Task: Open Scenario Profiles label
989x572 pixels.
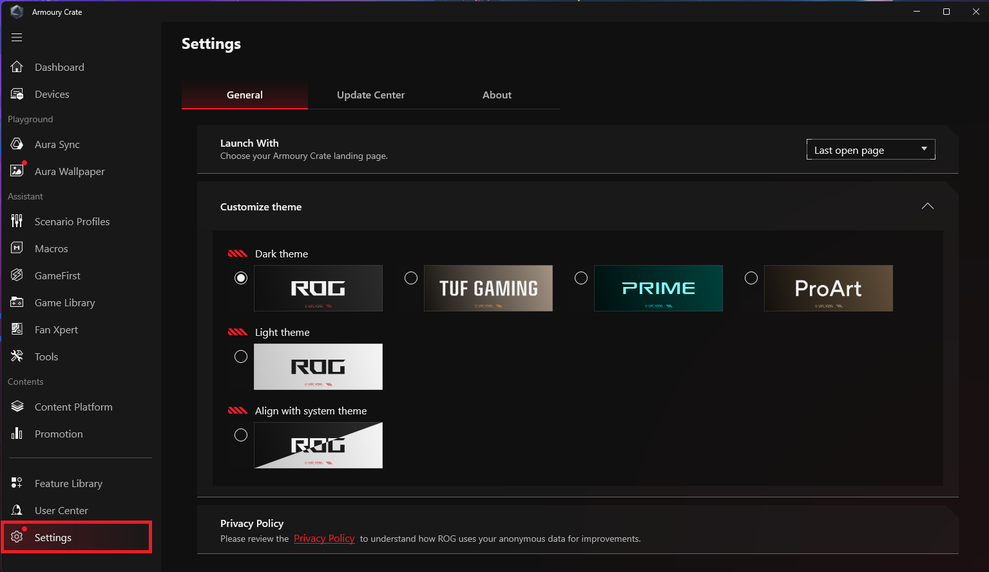Action: click(x=72, y=221)
